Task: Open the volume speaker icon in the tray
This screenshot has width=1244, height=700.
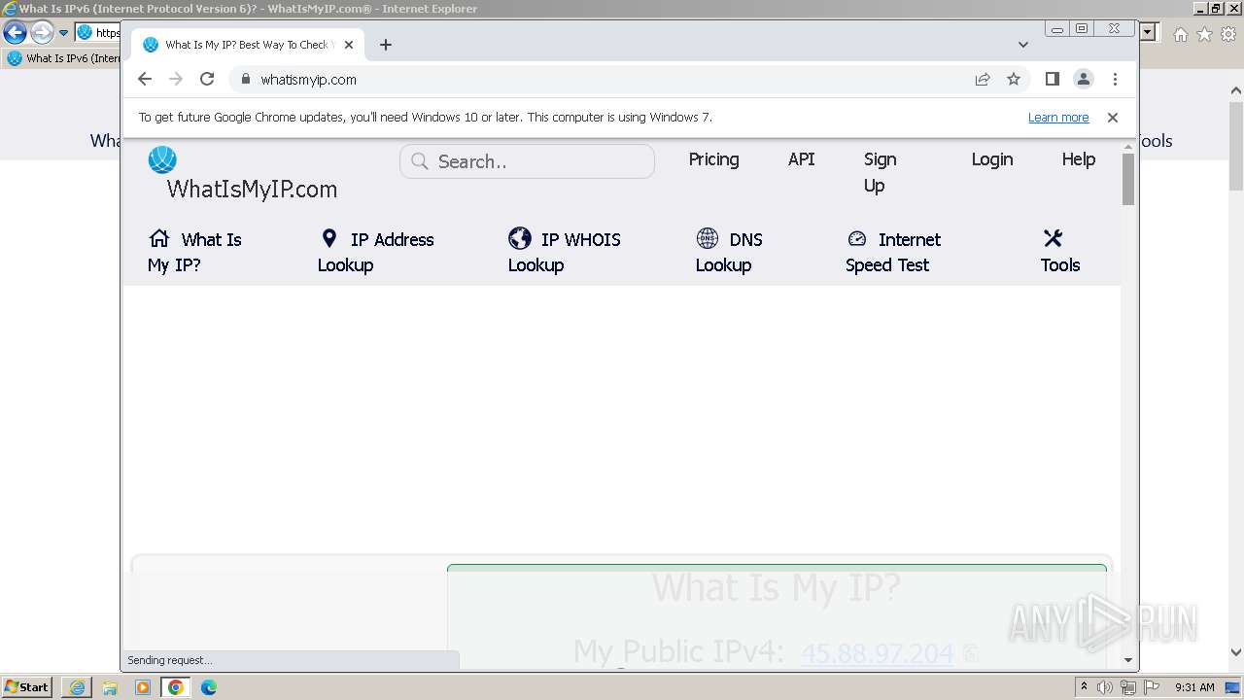Action: click(x=1105, y=687)
